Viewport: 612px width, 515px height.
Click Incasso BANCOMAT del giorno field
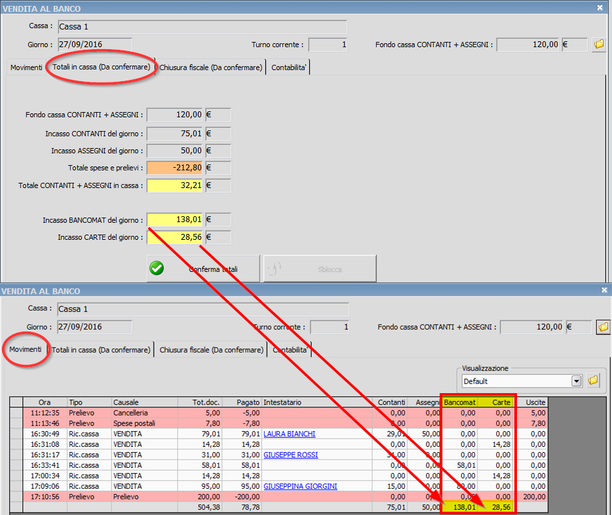[x=174, y=219]
